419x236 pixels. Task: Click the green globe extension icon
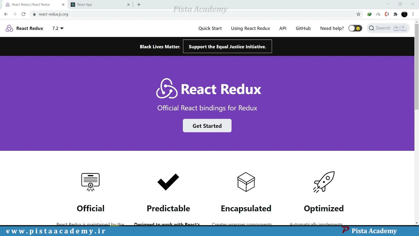(369, 14)
